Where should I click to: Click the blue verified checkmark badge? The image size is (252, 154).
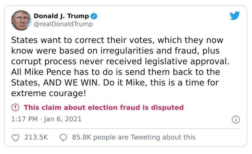[x=94, y=16]
